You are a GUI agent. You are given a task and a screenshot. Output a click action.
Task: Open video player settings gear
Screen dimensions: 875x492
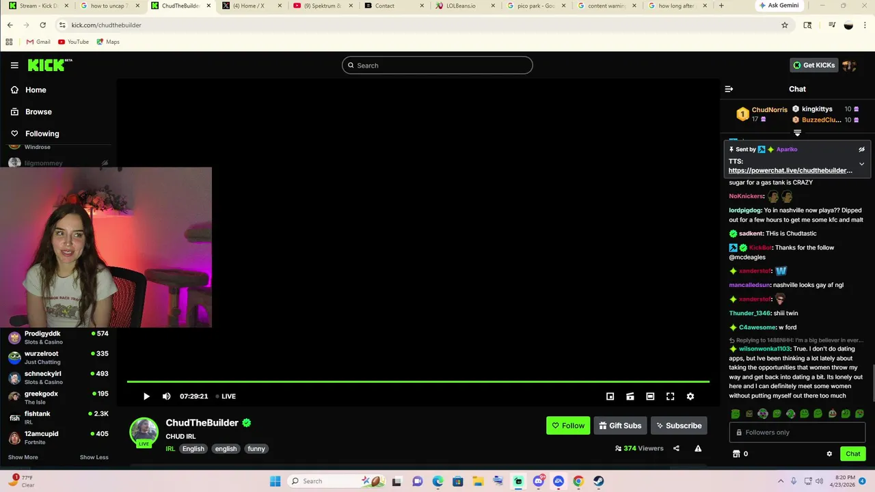click(x=690, y=396)
